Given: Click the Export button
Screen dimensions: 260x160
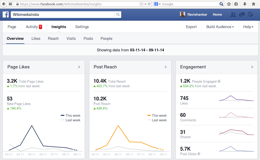Looking at the screenshot, I should point(191,27).
